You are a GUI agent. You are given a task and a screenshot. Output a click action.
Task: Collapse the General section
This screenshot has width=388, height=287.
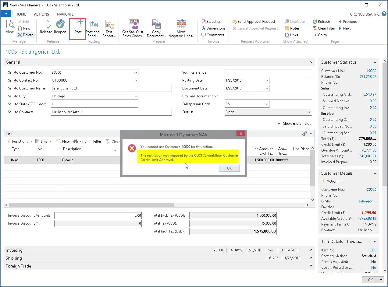311,62
